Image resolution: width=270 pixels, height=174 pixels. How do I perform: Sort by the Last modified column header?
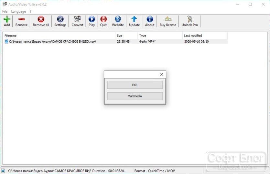click(205, 36)
